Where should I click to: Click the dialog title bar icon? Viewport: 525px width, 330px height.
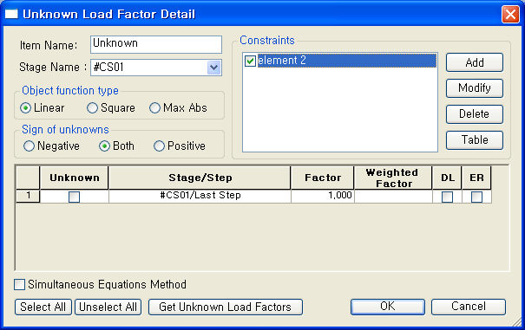[x=11, y=14]
